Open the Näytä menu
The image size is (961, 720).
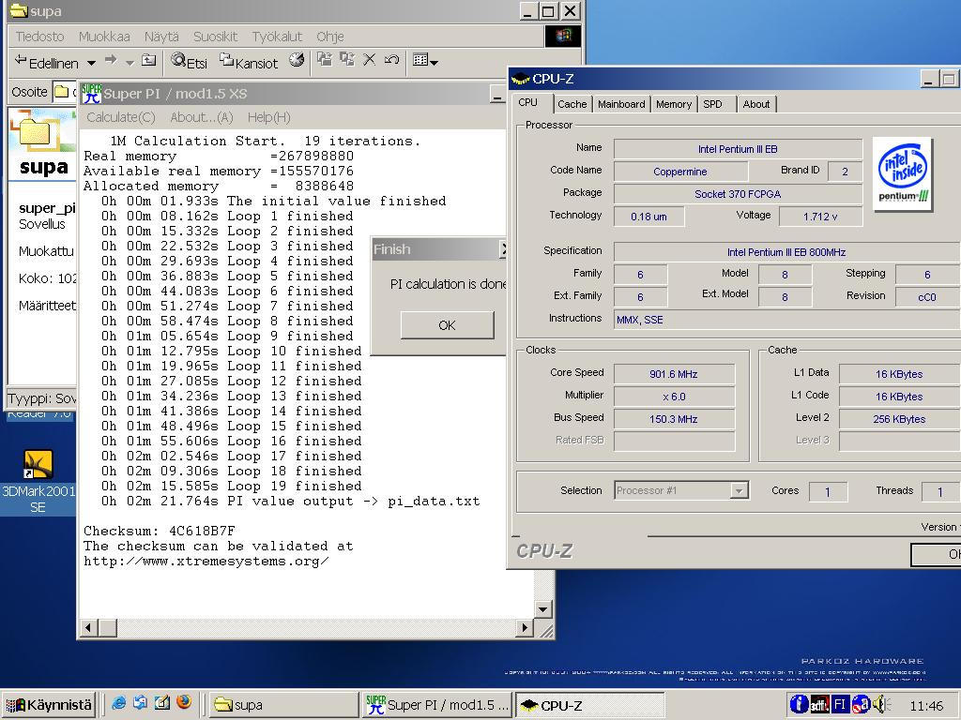click(x=161, y=37)
